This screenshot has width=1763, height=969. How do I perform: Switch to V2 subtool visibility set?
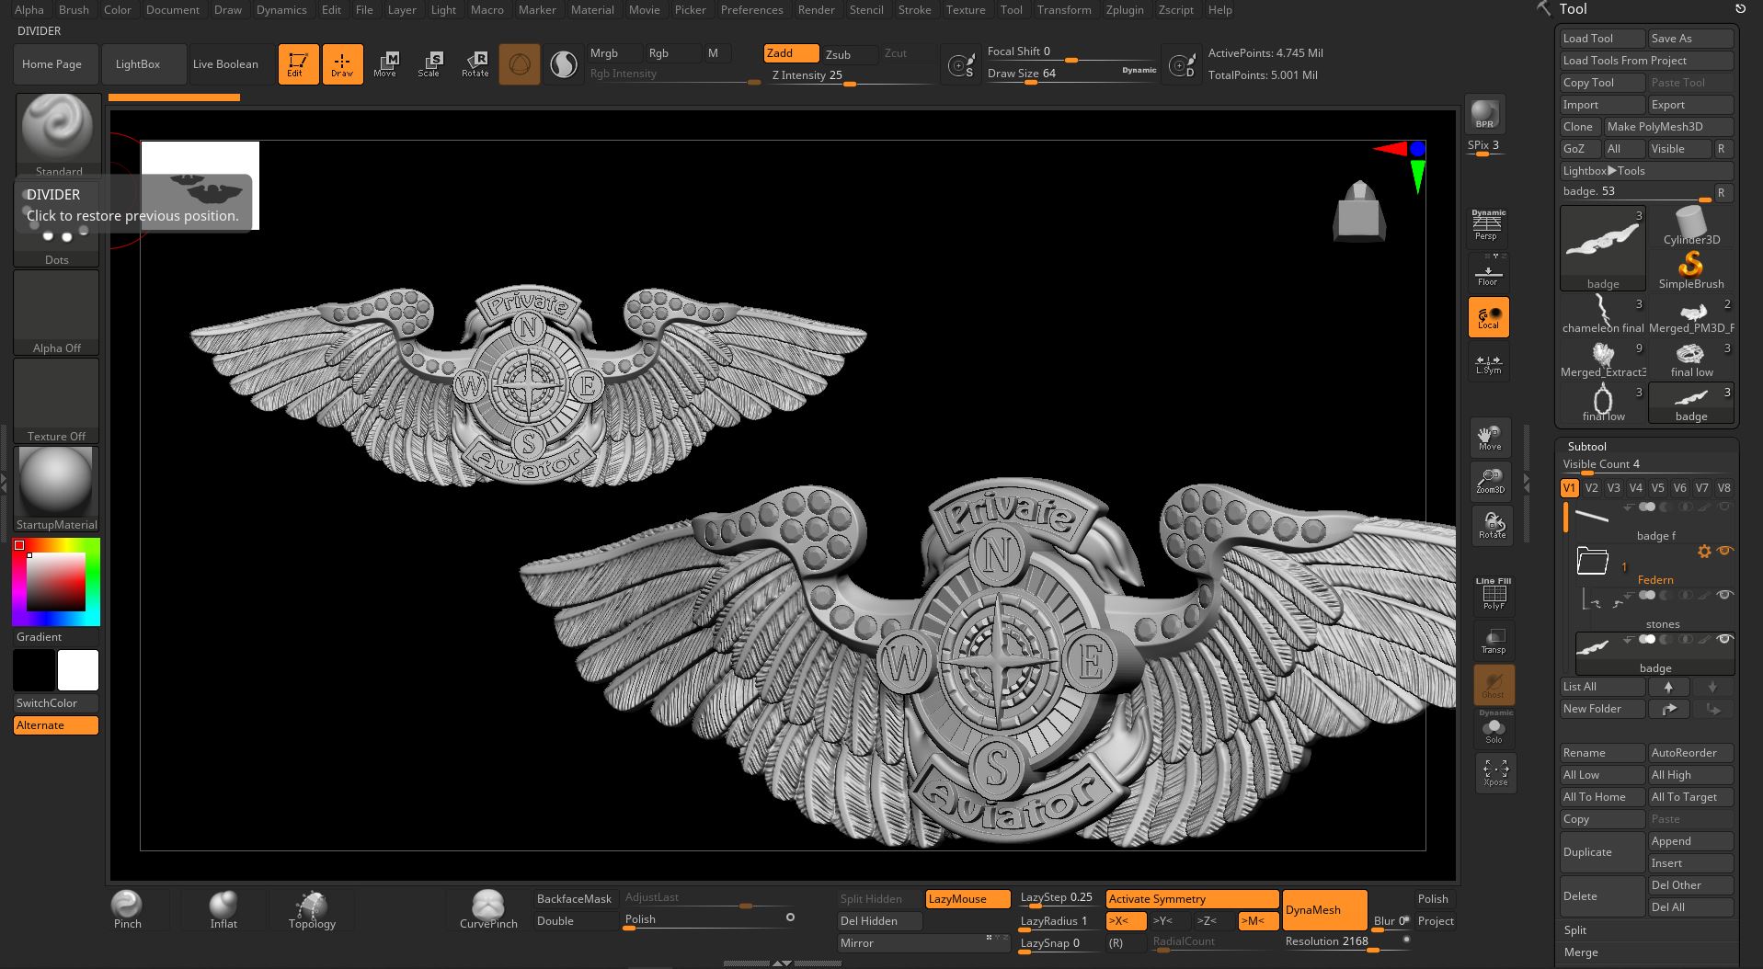pos(1591,488)
